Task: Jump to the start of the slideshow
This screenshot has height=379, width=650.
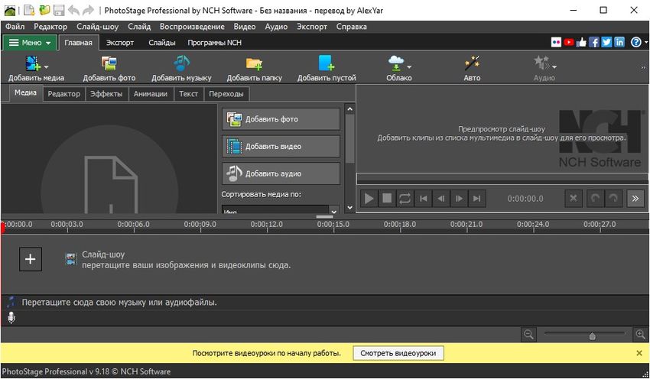Action: pyautogui.click(x=423, y=199)
